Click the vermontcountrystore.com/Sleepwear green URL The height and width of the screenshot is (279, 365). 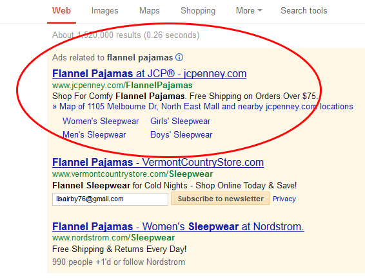point(132,174)
